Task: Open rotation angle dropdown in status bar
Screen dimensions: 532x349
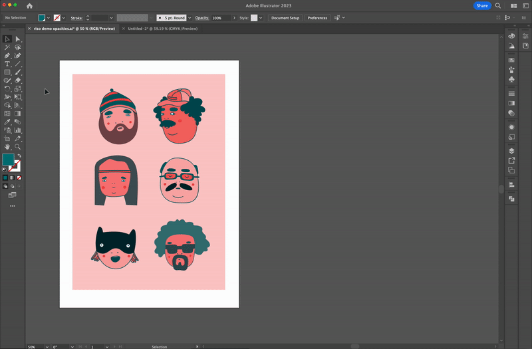Action: [x=72, y=346]
